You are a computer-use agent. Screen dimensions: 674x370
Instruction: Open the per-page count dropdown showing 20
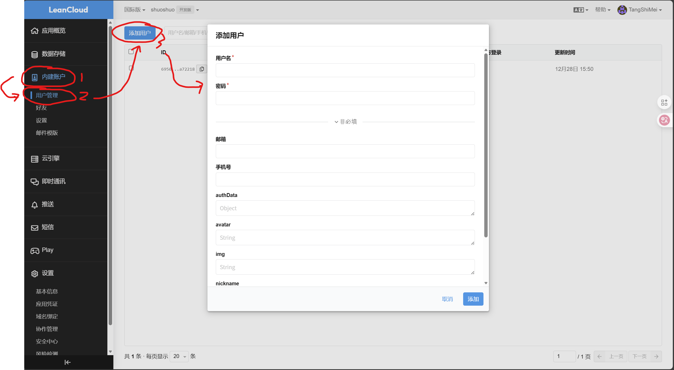(x=179, y=356)
